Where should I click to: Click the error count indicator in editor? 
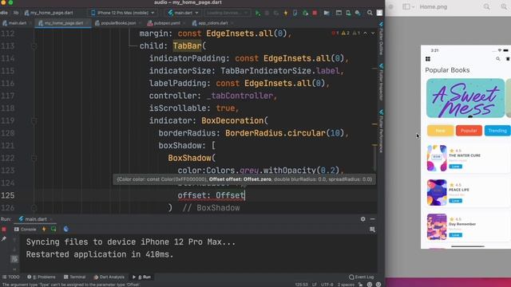[335, 33]
